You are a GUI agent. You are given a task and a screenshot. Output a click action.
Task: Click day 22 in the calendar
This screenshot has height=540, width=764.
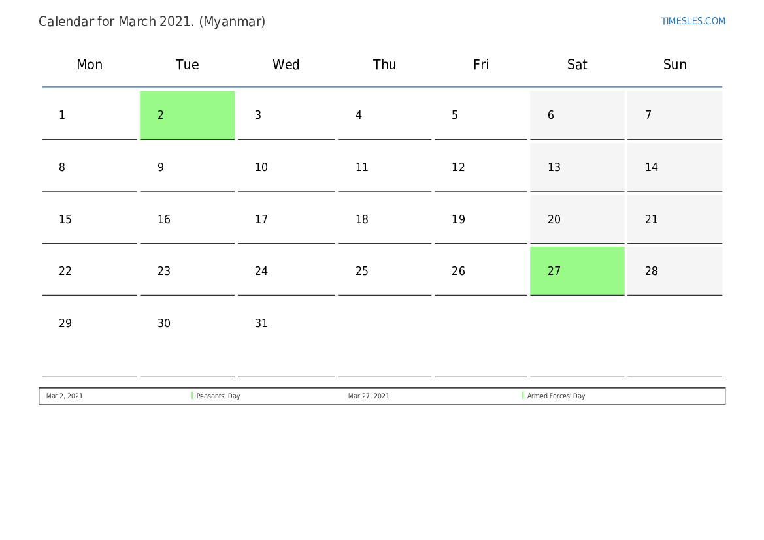[x=90, y=271]
